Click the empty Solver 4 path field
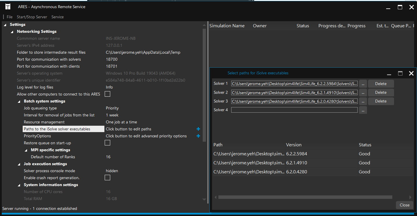Screen dimensions: 417x216 (x=294, y=110)
